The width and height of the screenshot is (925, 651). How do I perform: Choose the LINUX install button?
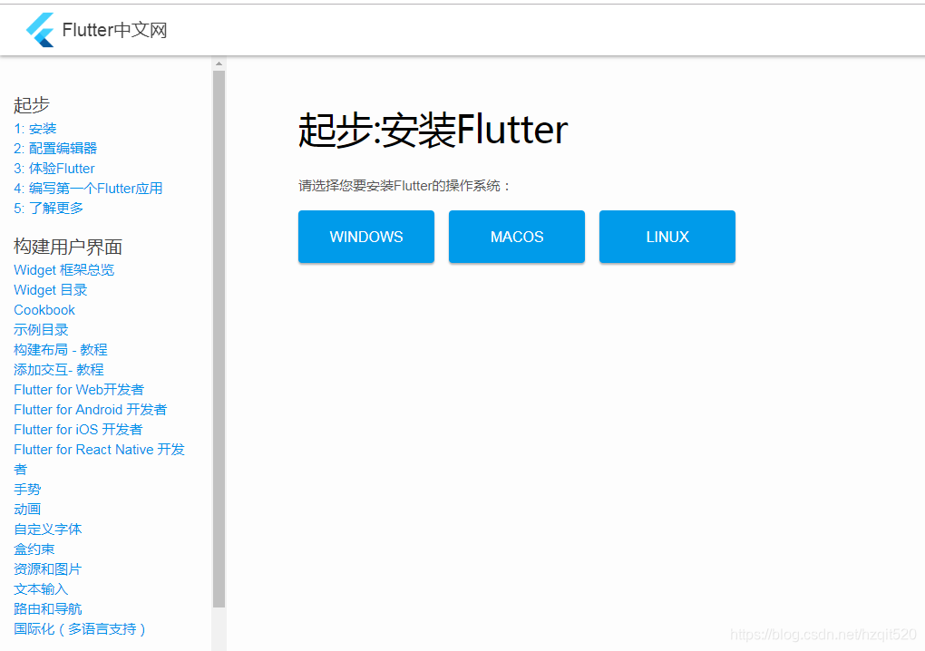click(x=667, y=237)
